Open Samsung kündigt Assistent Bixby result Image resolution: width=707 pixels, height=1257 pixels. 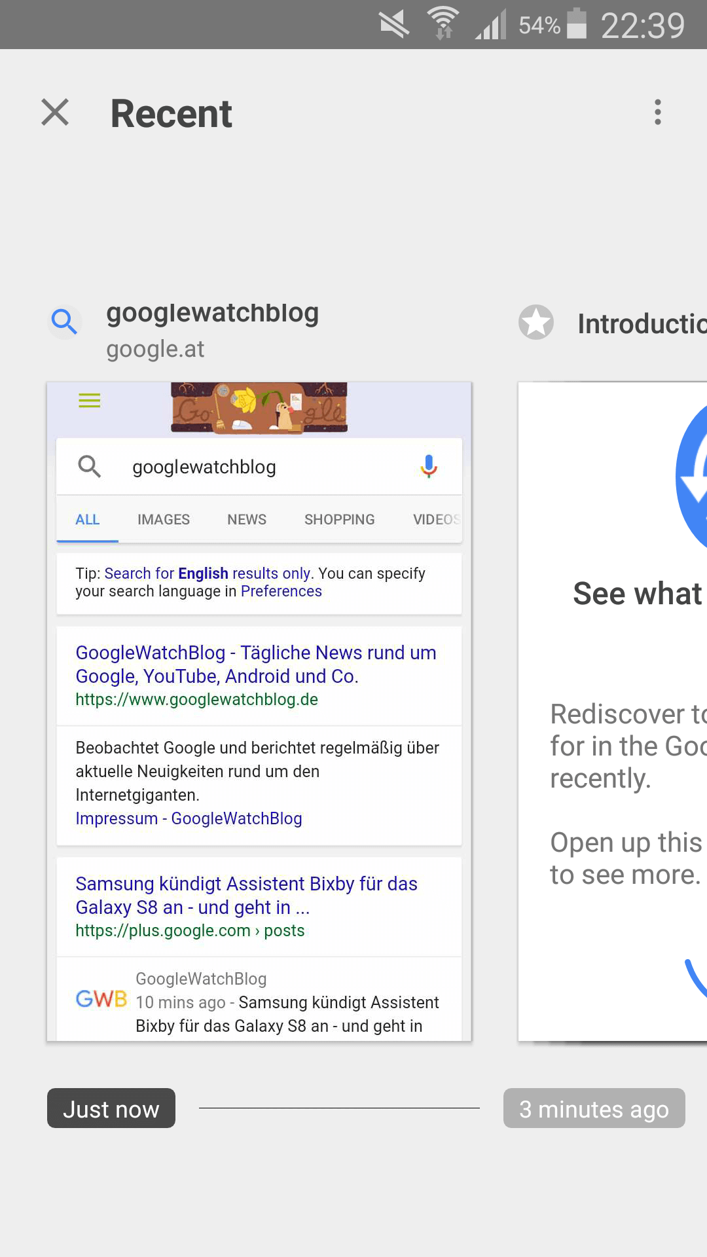tap(246, 895)
